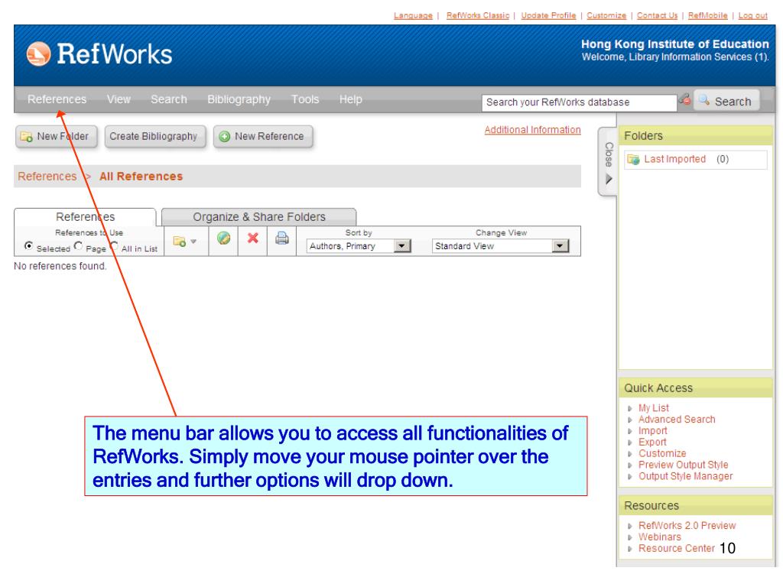
Task: Open Preview Output Style link
Action: 683,465
